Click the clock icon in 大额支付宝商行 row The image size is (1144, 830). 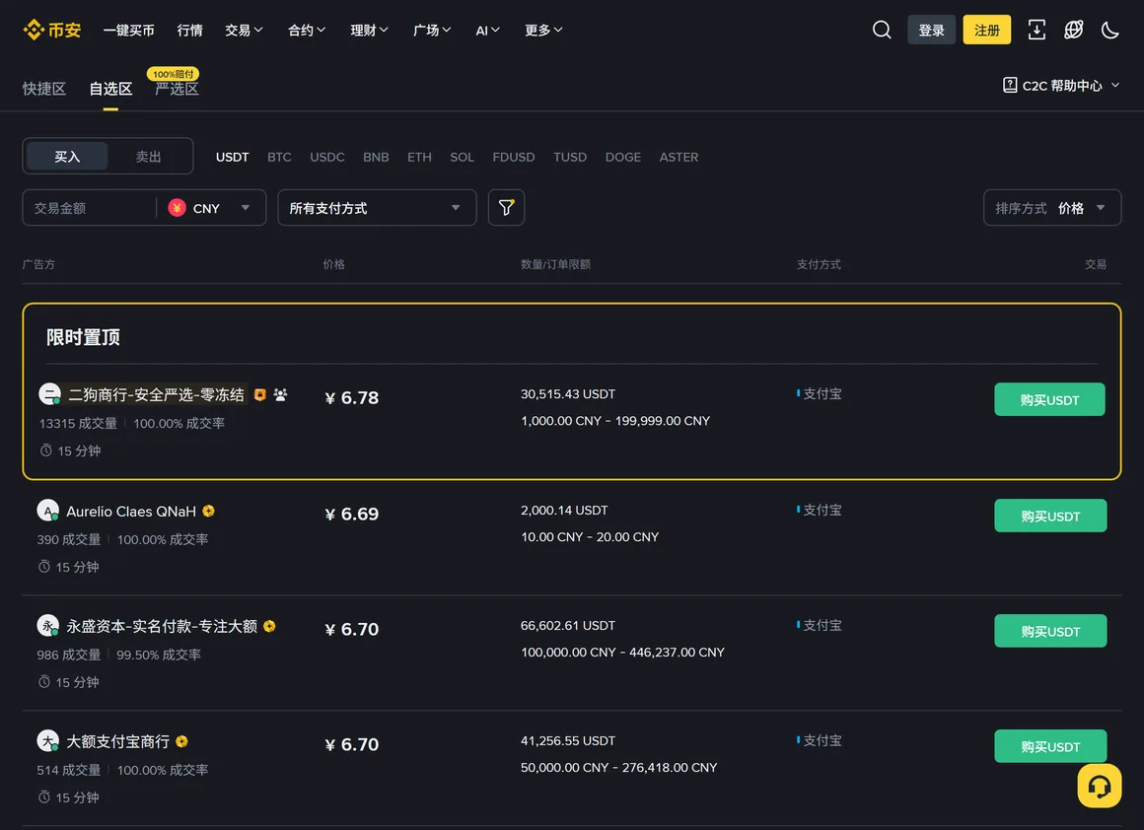pos(43,797)
